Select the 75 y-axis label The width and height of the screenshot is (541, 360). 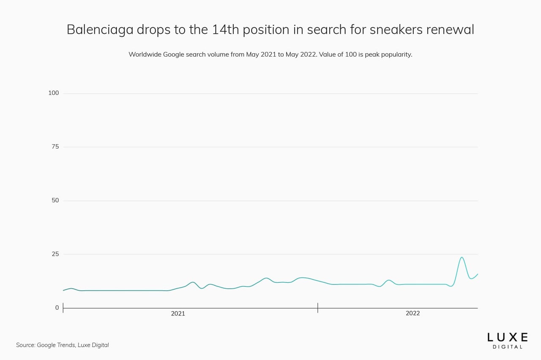tap(55, 146)
